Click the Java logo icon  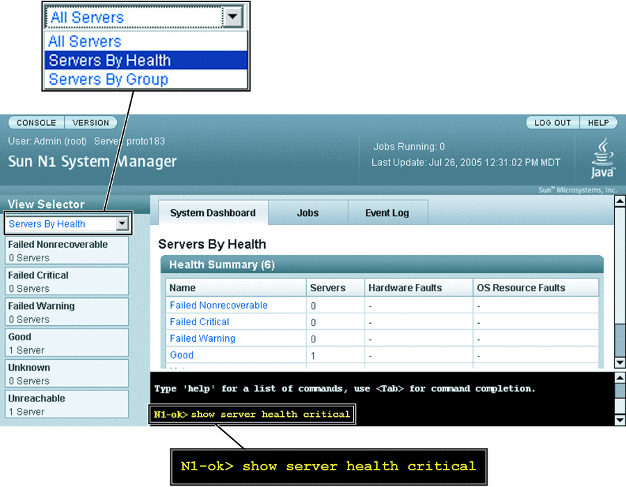pos(603,158)
